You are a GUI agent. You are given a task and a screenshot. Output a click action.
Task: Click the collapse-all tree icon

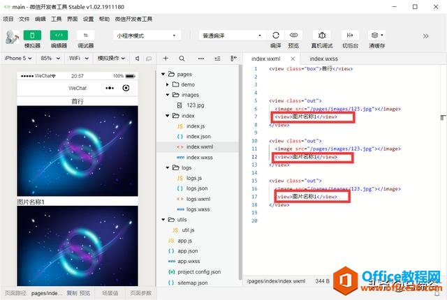click(217, 59)
